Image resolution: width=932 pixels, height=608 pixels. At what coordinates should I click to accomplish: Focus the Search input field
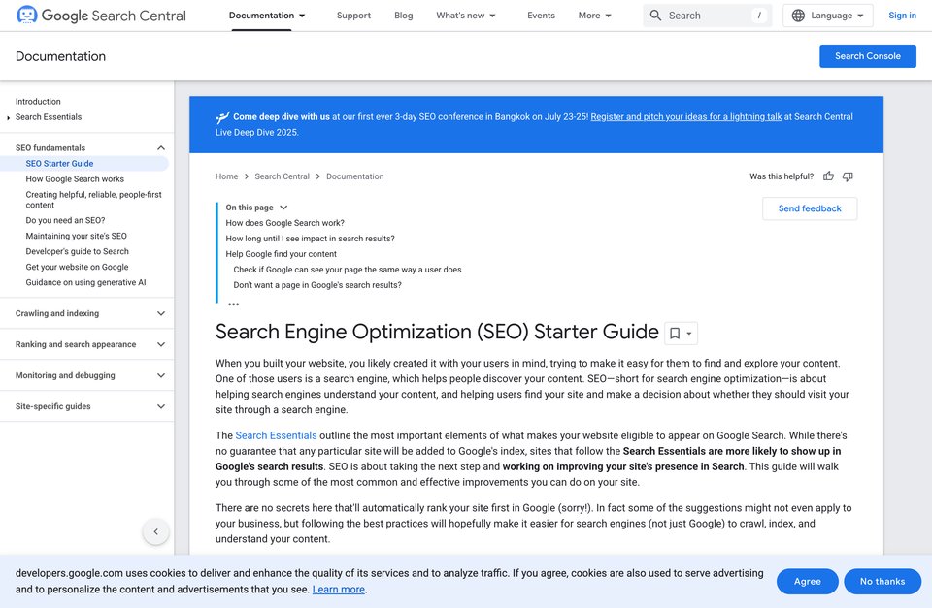[x=708, y=16]
